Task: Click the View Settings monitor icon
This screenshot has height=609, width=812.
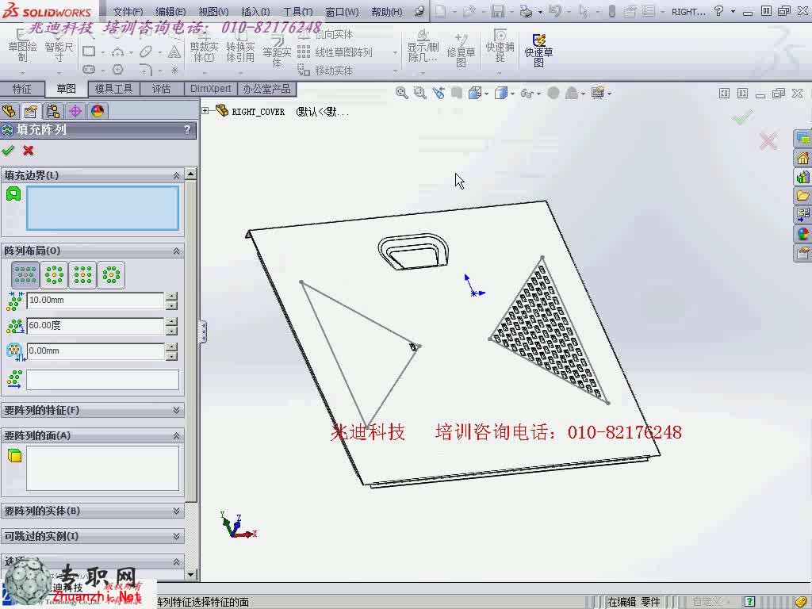Action: pyautogui.click(x=598, y=93)
